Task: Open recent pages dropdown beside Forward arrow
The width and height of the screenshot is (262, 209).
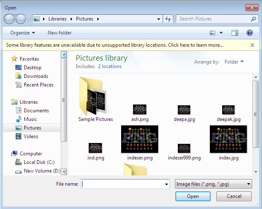Action: (x=29, y=19)
